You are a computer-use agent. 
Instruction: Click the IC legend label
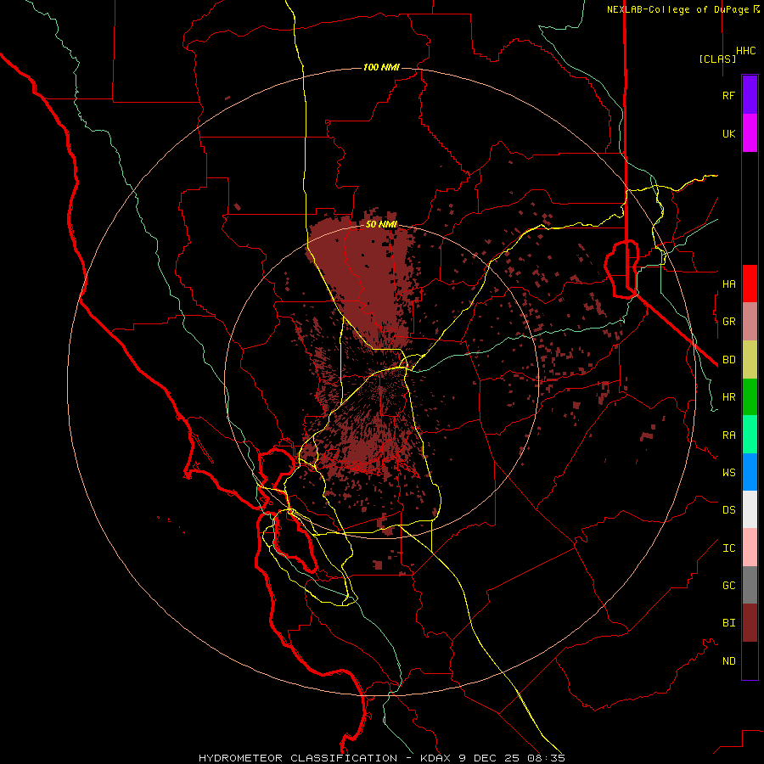(x=728, y=548)
